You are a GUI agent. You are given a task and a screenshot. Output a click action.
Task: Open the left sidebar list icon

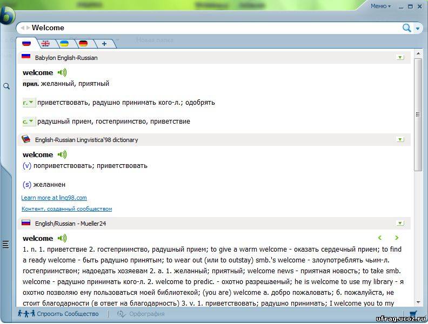[6, 245]
